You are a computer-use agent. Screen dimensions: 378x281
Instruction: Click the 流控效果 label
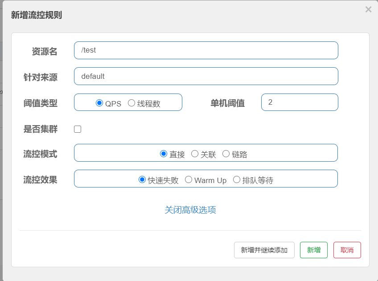pyautogui.click(x=41, y=179)
